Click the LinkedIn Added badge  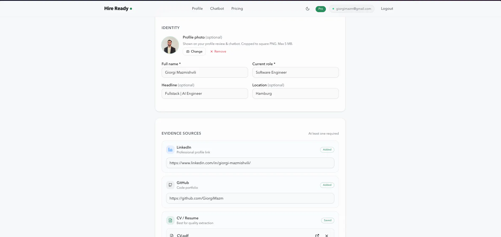pos(327,150)
